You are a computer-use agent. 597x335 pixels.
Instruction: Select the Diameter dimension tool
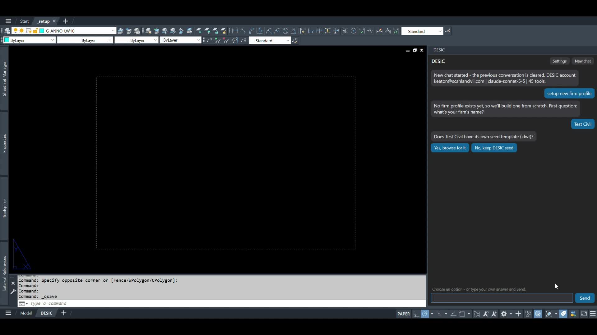tap(285, 31)
